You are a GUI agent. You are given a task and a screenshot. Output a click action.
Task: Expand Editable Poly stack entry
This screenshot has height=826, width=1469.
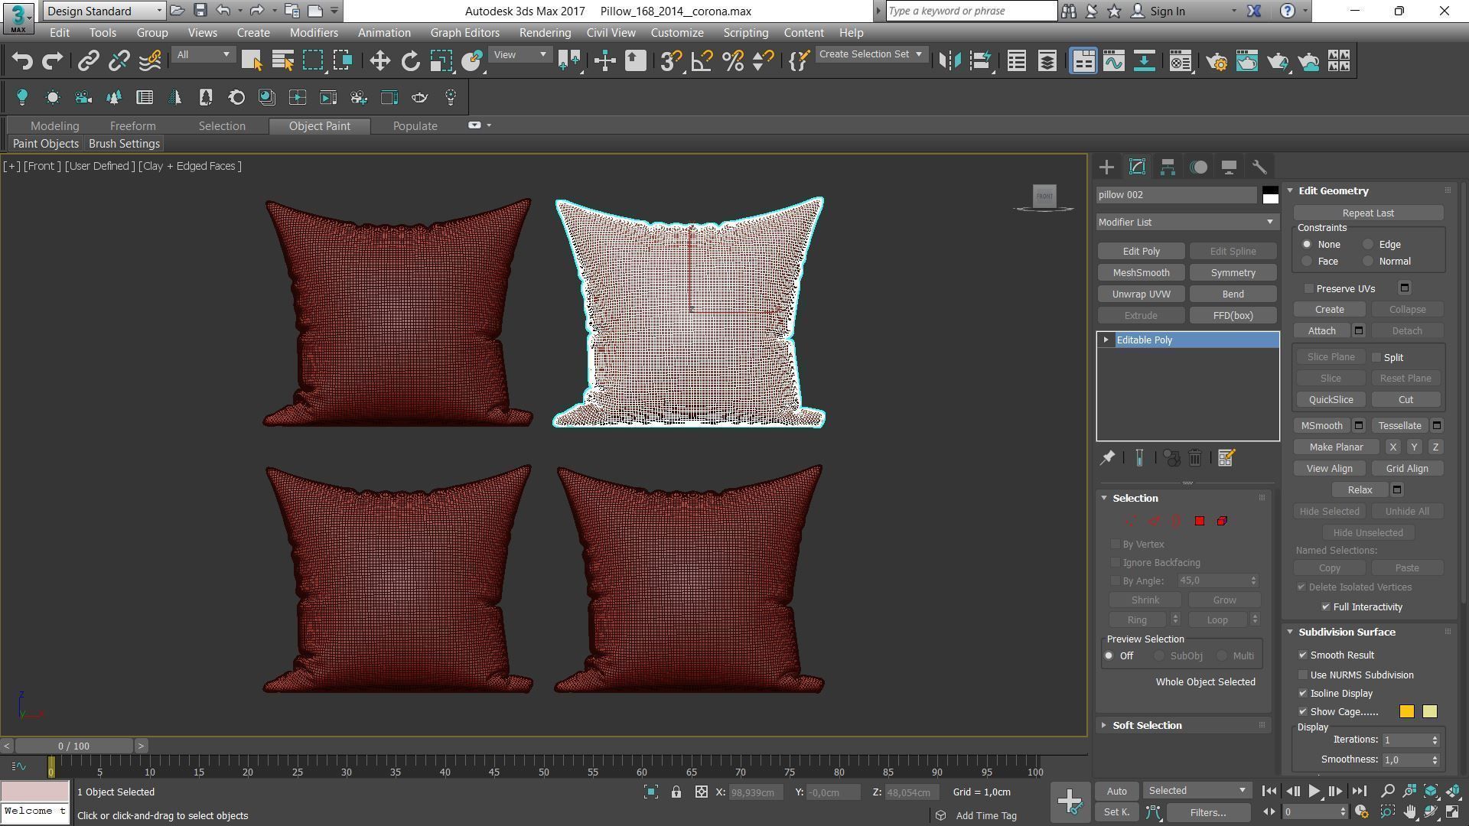(1106, 340)
